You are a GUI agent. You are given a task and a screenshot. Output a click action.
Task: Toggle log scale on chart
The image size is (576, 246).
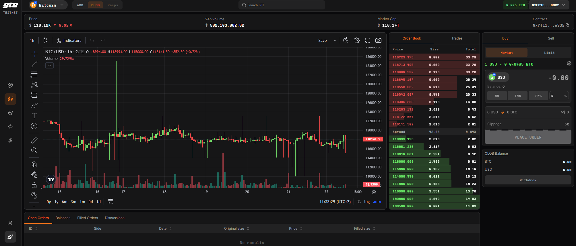(367, 202)
